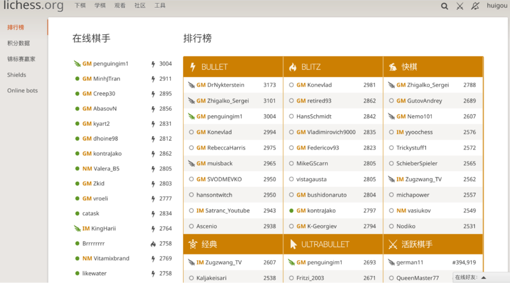The image size is (510, 283).
Task: Open GM dhoine98's profile
Action: [100, 139]
